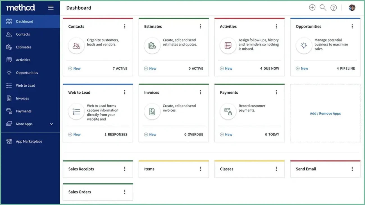Click the help question mark icon

click(x=334, y=8)
